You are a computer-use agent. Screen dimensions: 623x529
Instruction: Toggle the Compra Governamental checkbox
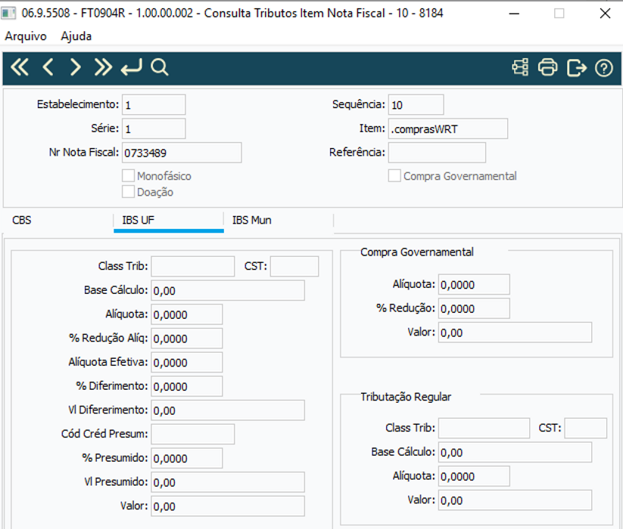click(394, 175)
